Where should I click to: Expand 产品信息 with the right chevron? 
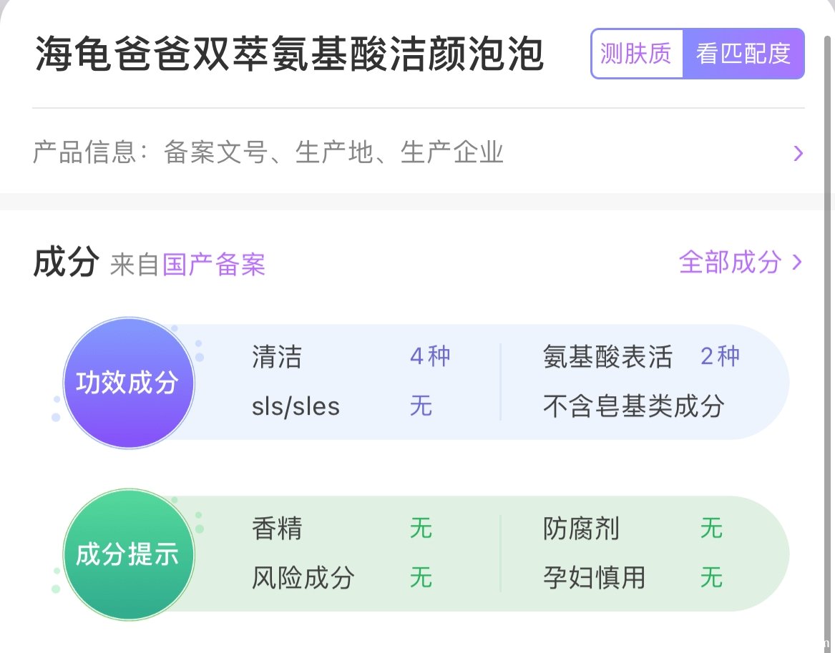point(798,153)
